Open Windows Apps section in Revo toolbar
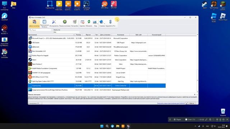The width and height of the screenshot is (230, 129). [44, 24]
